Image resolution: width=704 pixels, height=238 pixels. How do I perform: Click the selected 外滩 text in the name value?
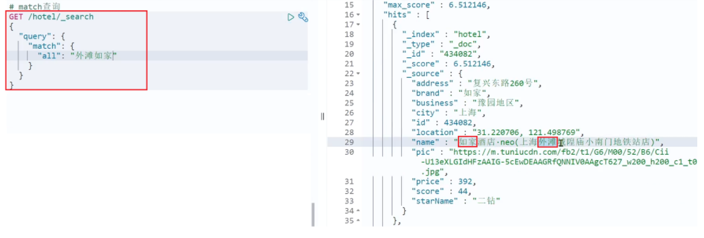(548, 142)
